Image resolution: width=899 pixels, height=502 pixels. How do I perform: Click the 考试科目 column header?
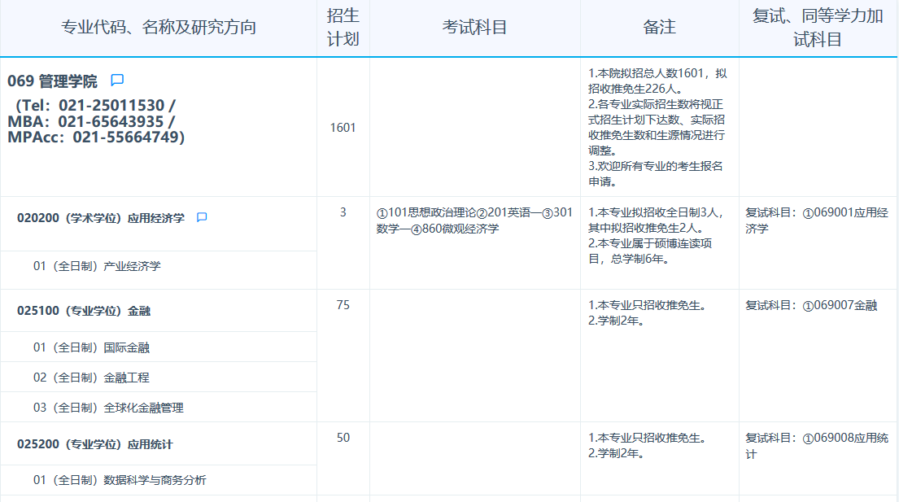pos(474,25)
